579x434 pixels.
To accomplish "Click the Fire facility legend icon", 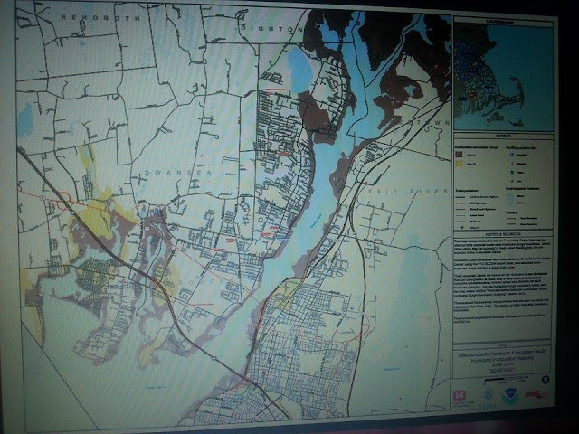I will click(x=512, y=181).
